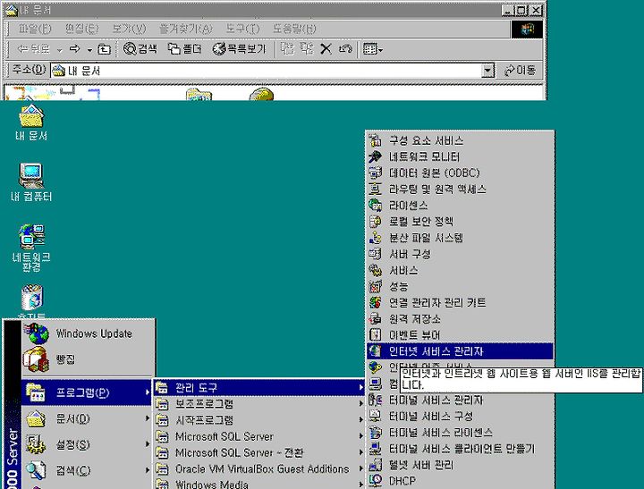
Task: Click the 서비스 gears icon
Action: click(x=375, y=270)
